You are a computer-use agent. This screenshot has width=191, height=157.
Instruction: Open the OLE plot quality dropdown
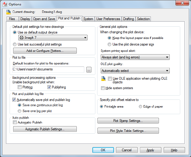[135, 71]
